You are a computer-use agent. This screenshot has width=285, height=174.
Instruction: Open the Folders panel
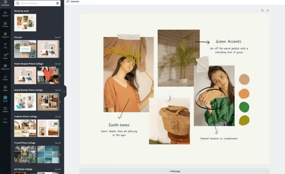pos(5,110)
